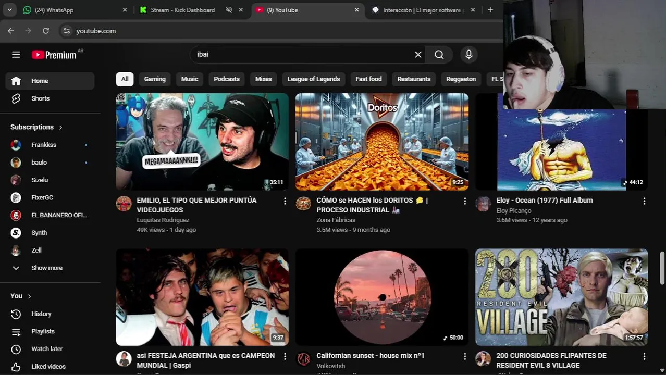666x375 pixels.
Task: Open Shorts in the sidebar
Action: 50,98
